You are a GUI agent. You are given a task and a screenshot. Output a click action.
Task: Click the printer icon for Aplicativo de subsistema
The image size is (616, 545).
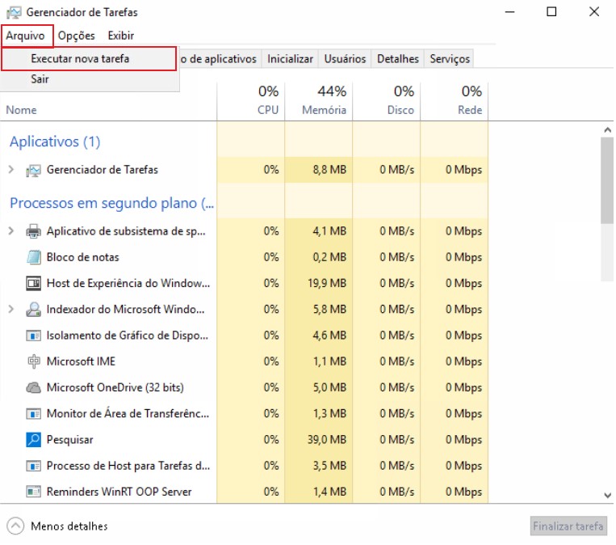(x=33, y=231)
